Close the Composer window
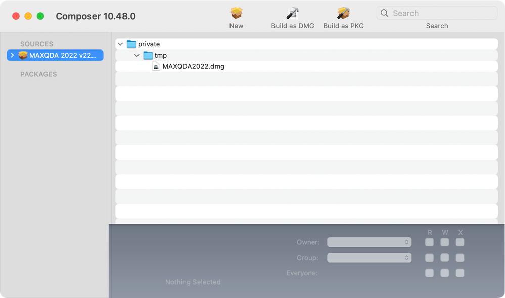 16,16
